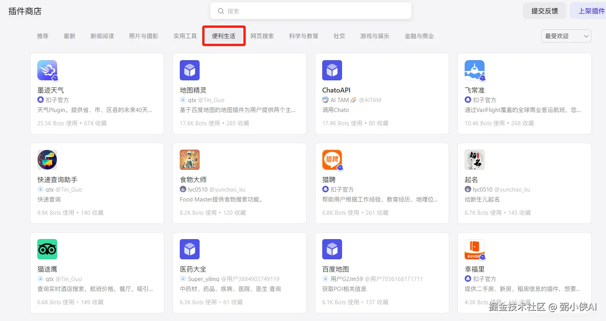Click '25.5K Bots 使用 • 674 收藏' stats
Image resolution: width=606 pixels, height=321 pixels.
[72, 123]
